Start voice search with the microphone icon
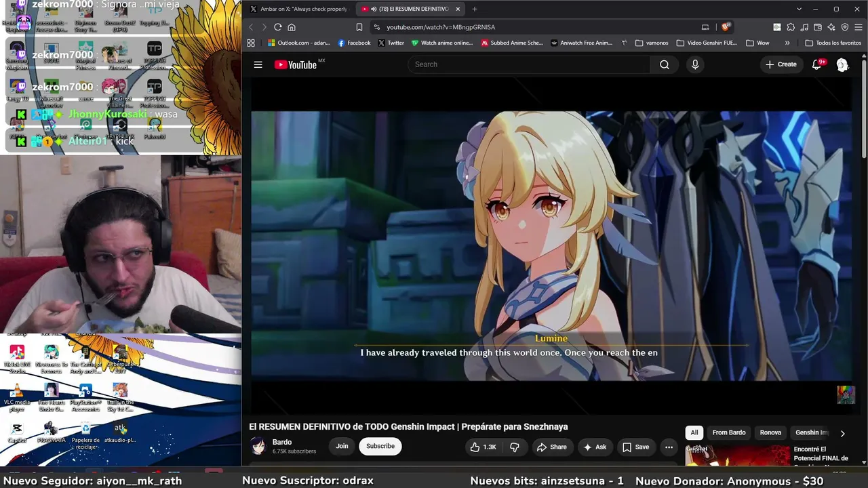The height and width of the screenshot is (488, 868). coord(695,64)
